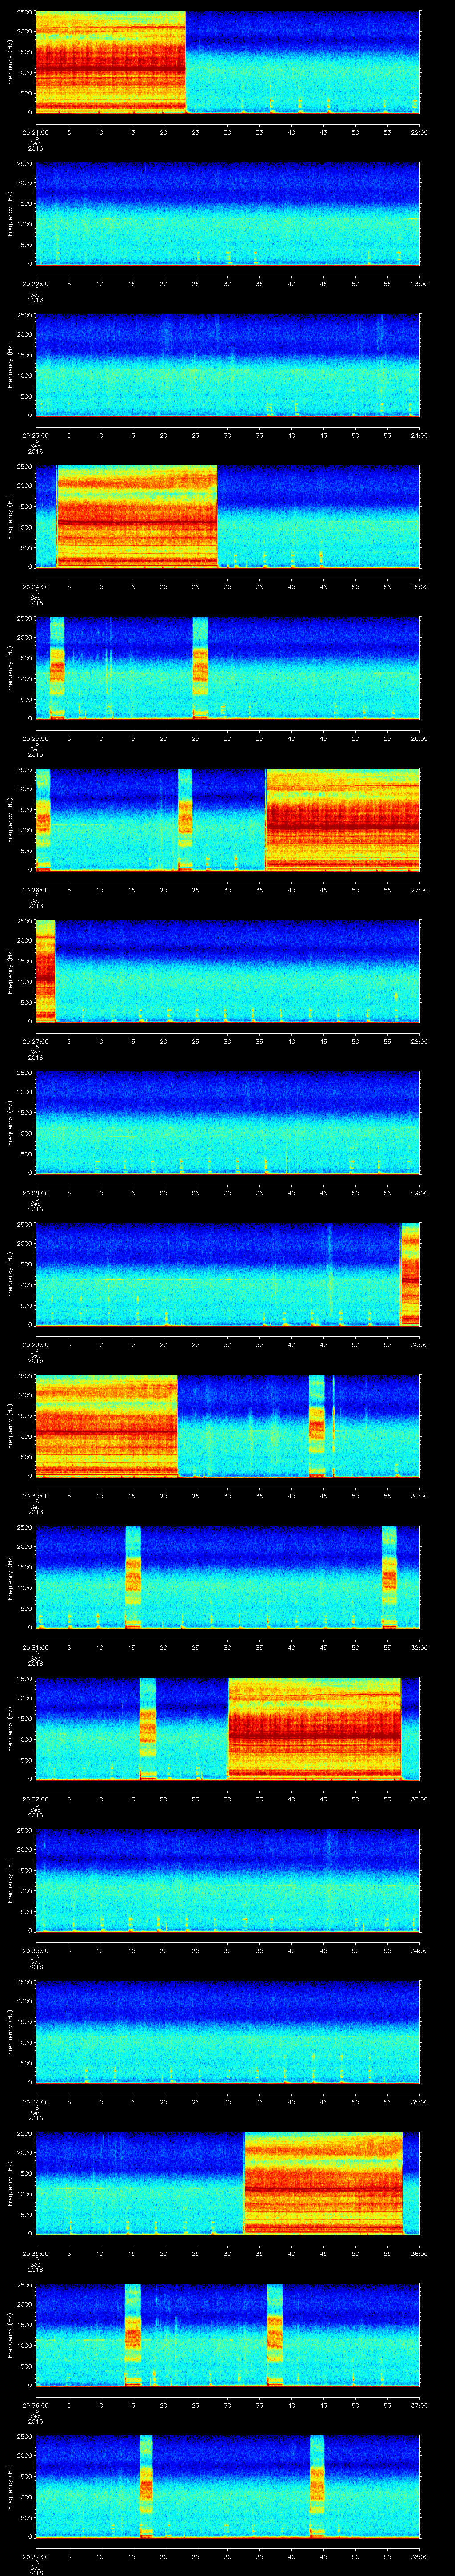This screenshot has height=2576, width=455.
Task: Click the first burst in the 20:36:00 spectrogram
Action: (133, 2335)
